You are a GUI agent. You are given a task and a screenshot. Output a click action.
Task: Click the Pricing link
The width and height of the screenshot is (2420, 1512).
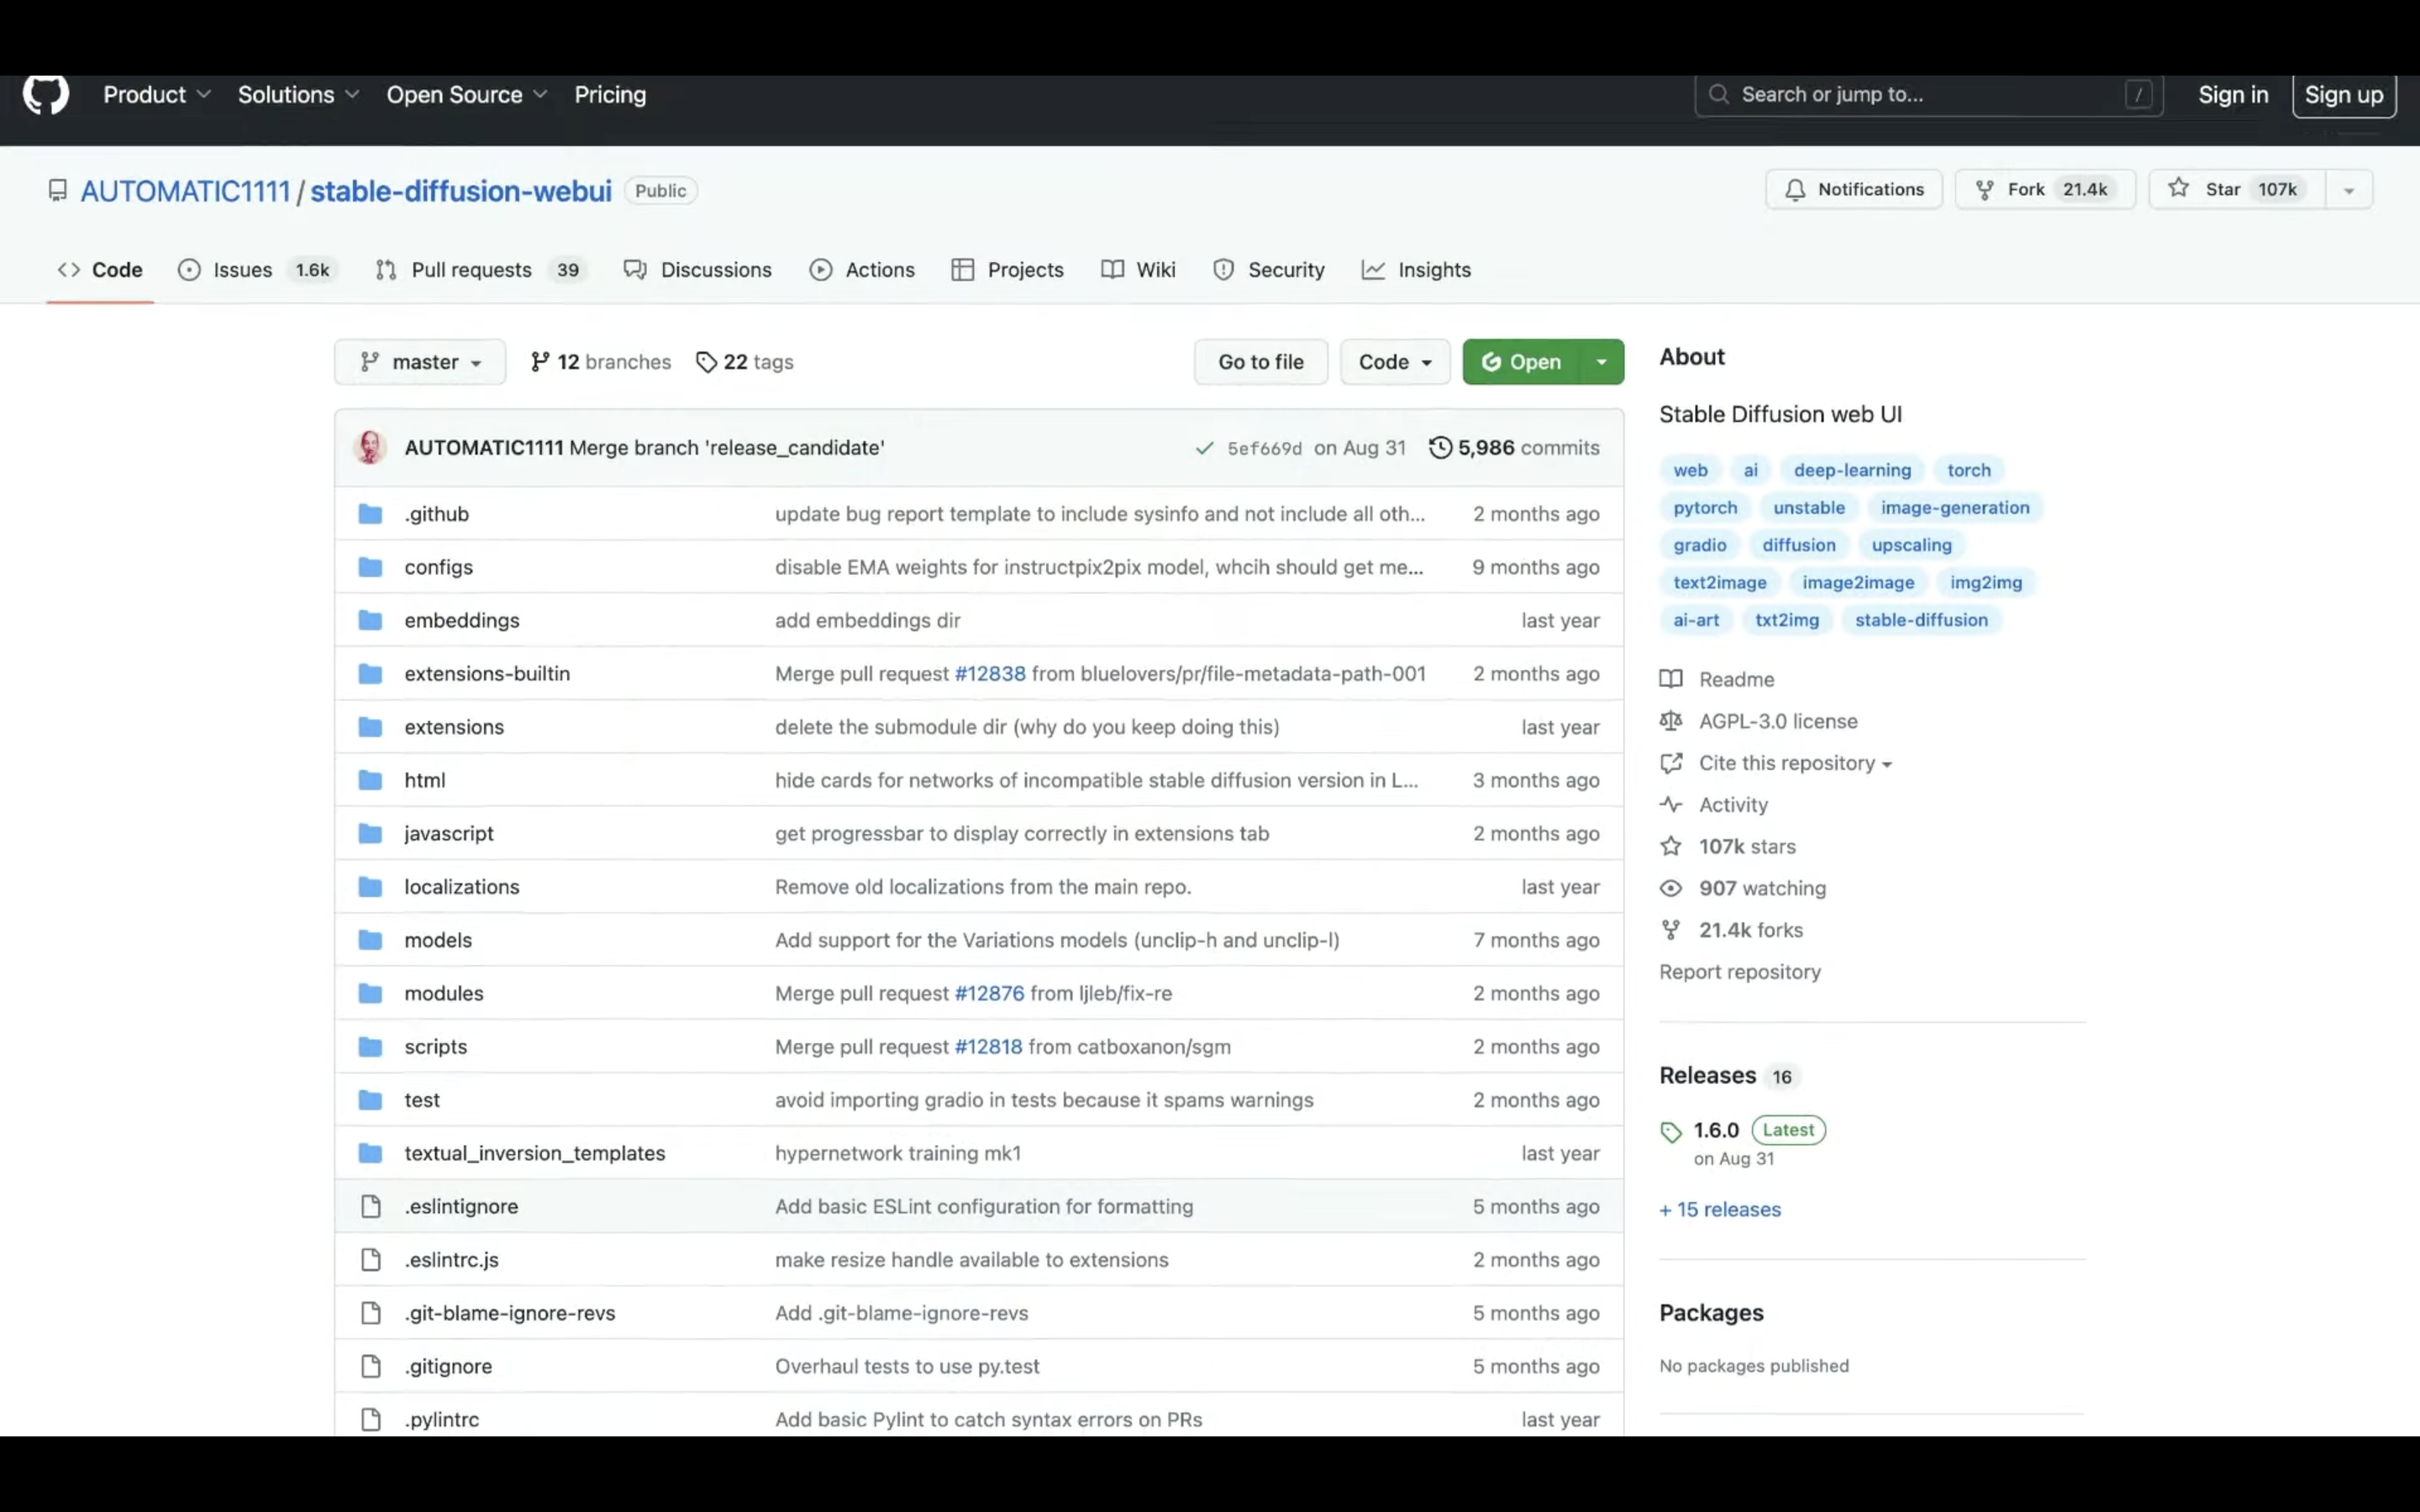coord(610,94)
